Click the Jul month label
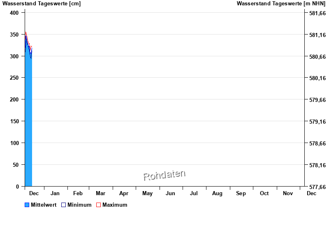Viewport: 329px width, 226px height. click(x=194, y=194)
